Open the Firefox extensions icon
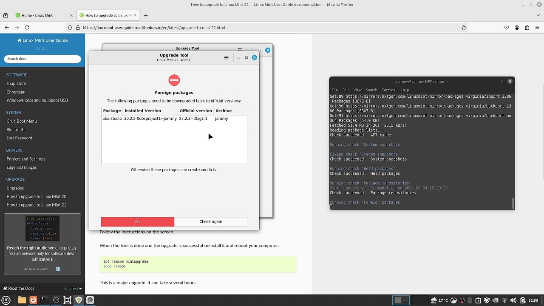This screenshot has width=544, height=306. coord(527,28)
